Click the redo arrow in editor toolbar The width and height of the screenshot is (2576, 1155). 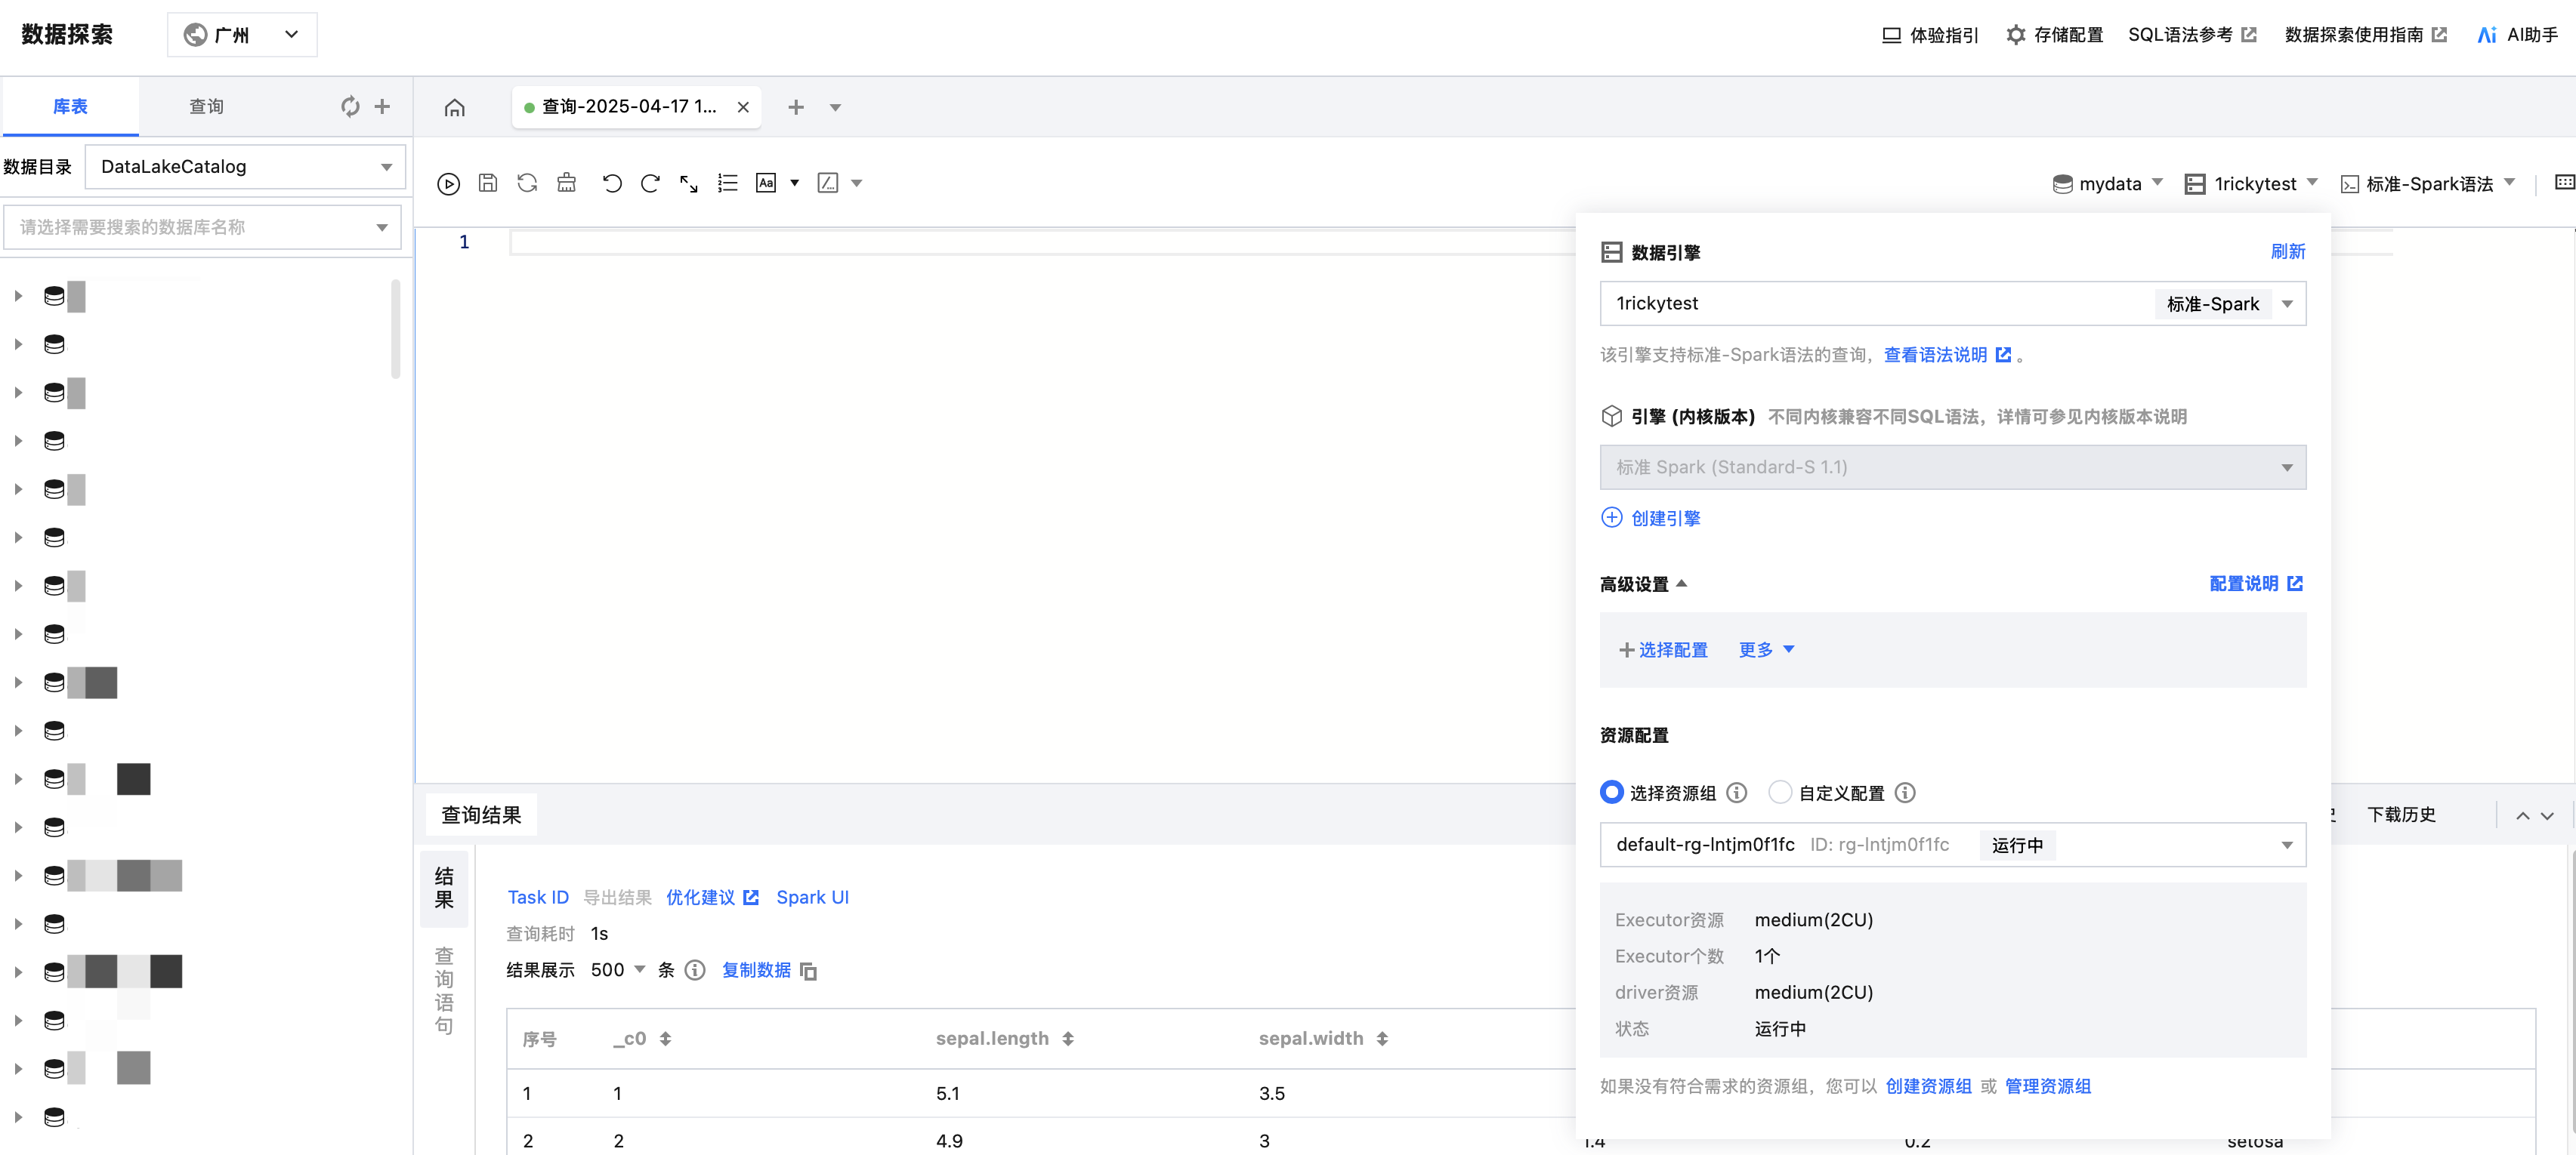point(650,183)
